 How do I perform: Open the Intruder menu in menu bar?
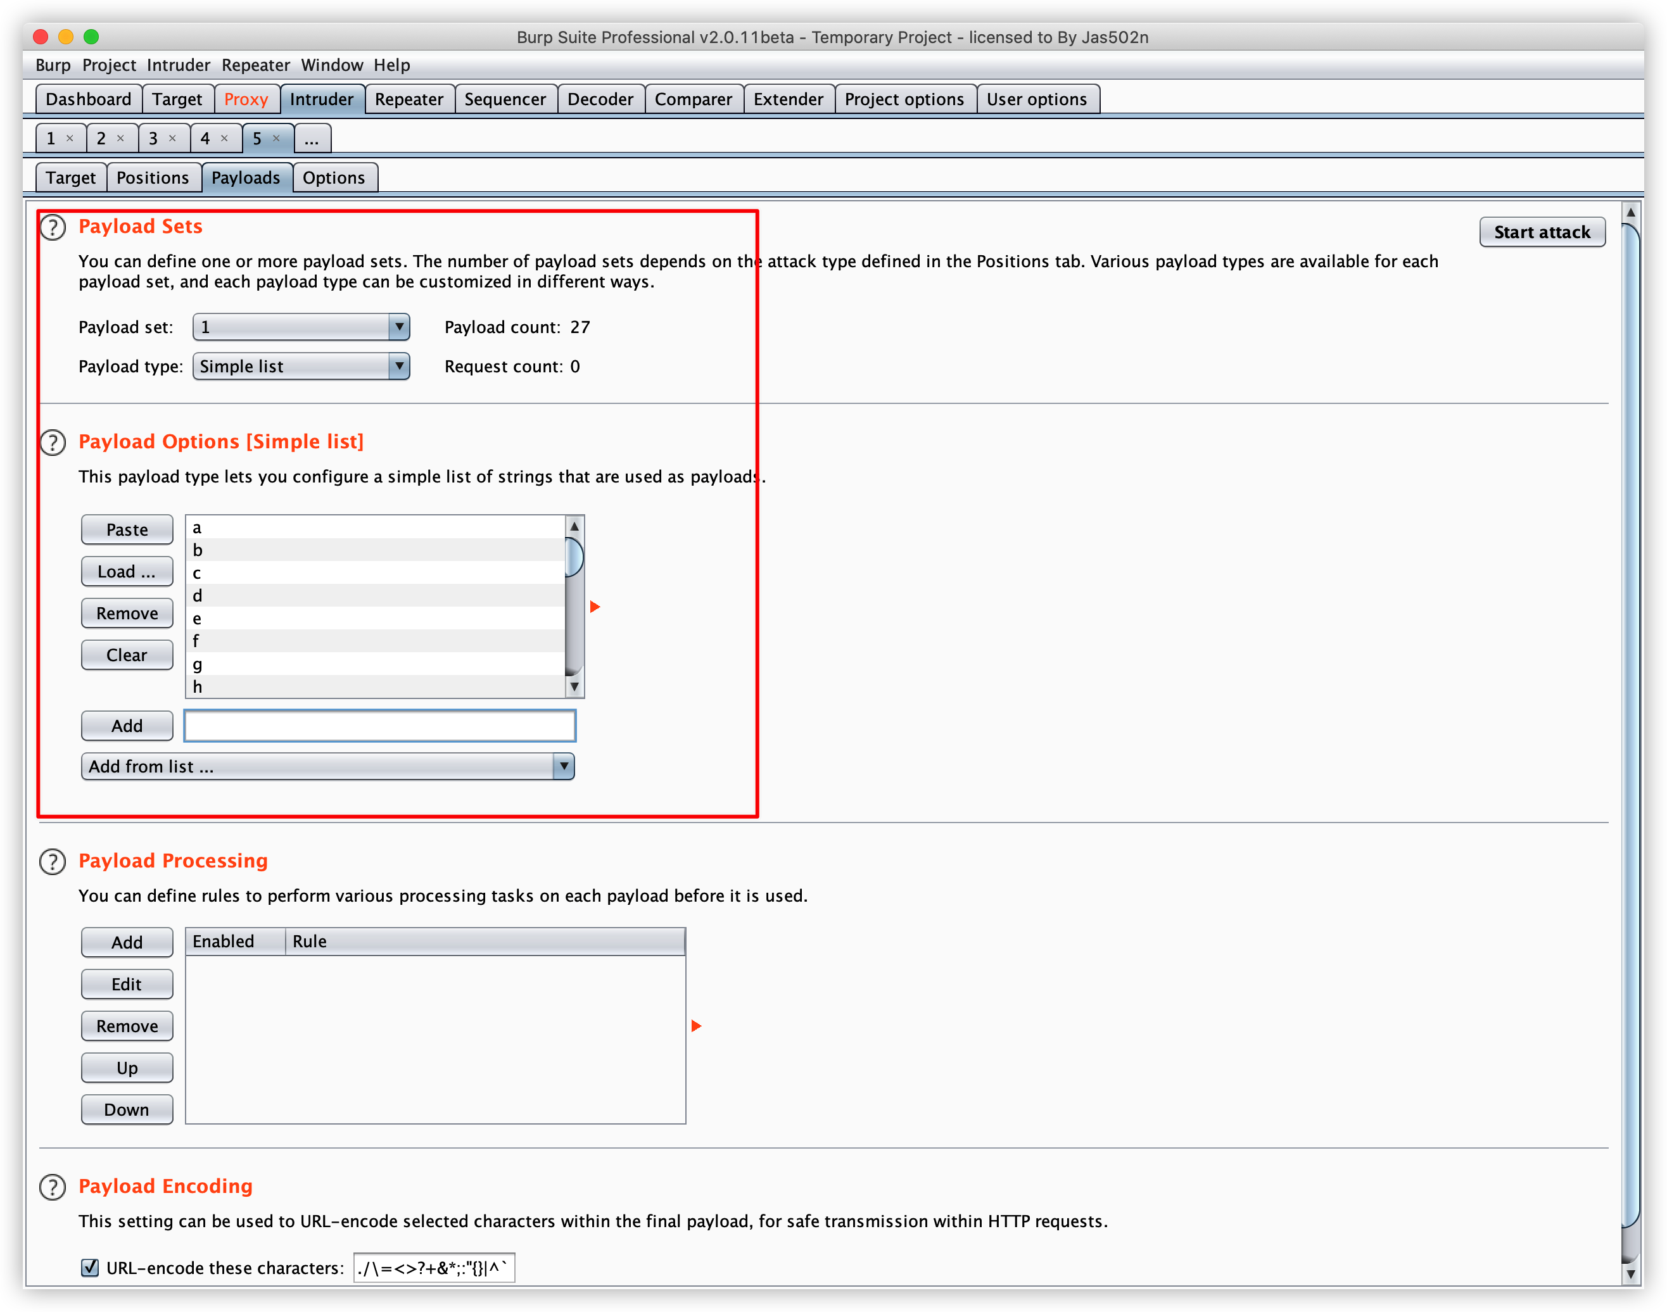[178, 65]
